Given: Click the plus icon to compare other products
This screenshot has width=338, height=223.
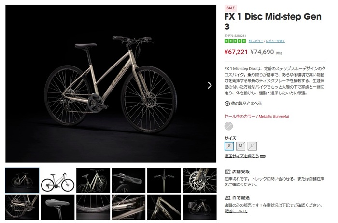Looking at the screenshot, I should point(227,104).
